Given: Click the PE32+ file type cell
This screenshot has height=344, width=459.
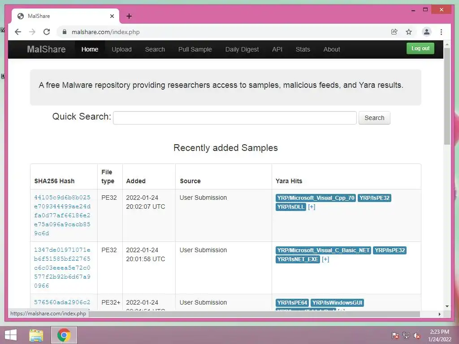Looking at the screenshot, I should click(111, 302).
